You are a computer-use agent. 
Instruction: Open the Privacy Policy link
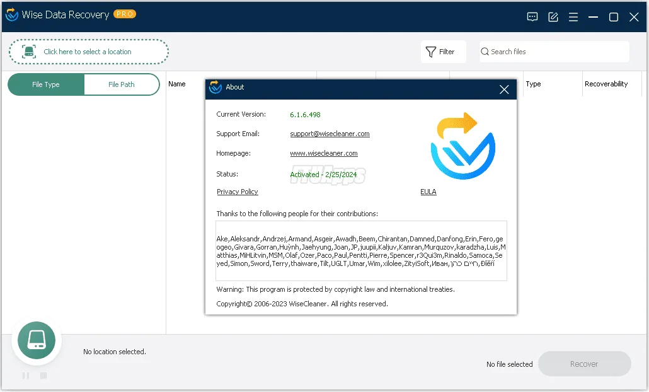click(237, 192)
